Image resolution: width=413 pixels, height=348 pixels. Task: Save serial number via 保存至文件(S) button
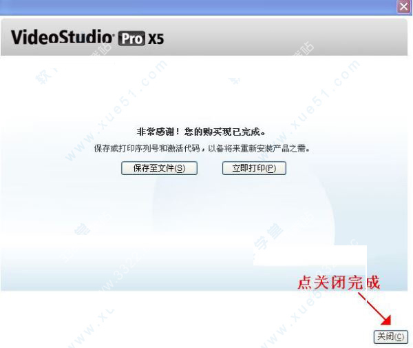pos(159,168)
